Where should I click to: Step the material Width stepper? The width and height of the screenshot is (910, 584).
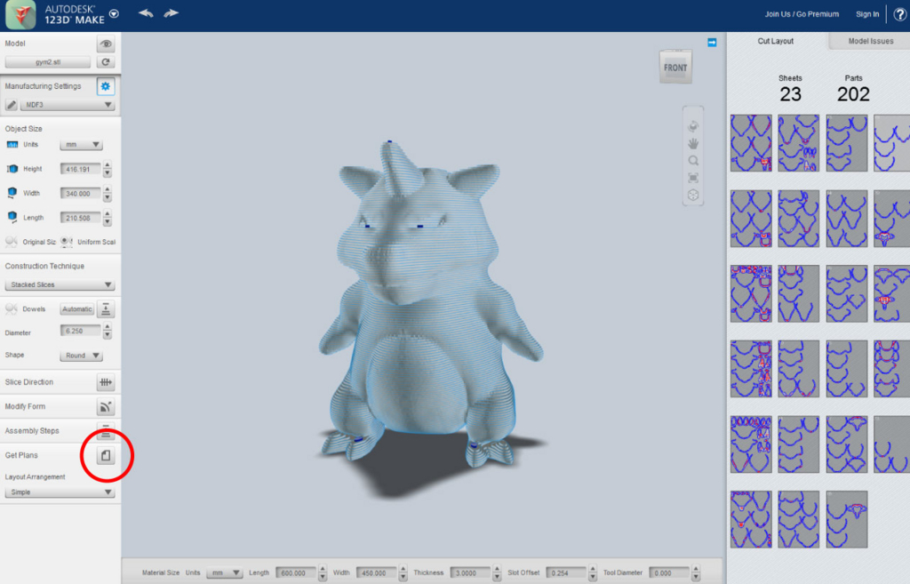[x=403, y=573]
